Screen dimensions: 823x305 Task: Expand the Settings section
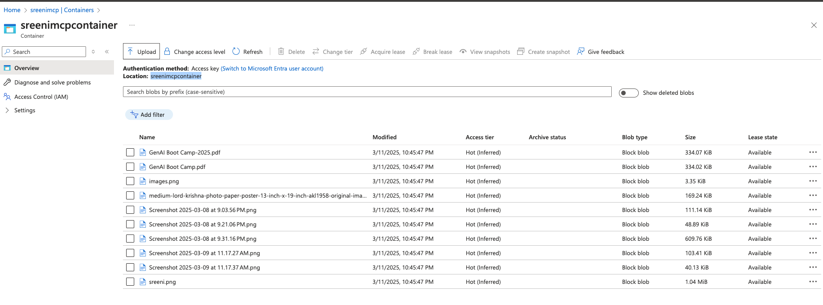[20, 110]
